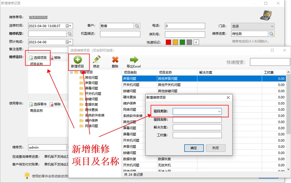The height and width of the screenshot is (183, 291).
Task: Open device model lookup magnifier beside 维修机型
Action: (x=70, y=34)
